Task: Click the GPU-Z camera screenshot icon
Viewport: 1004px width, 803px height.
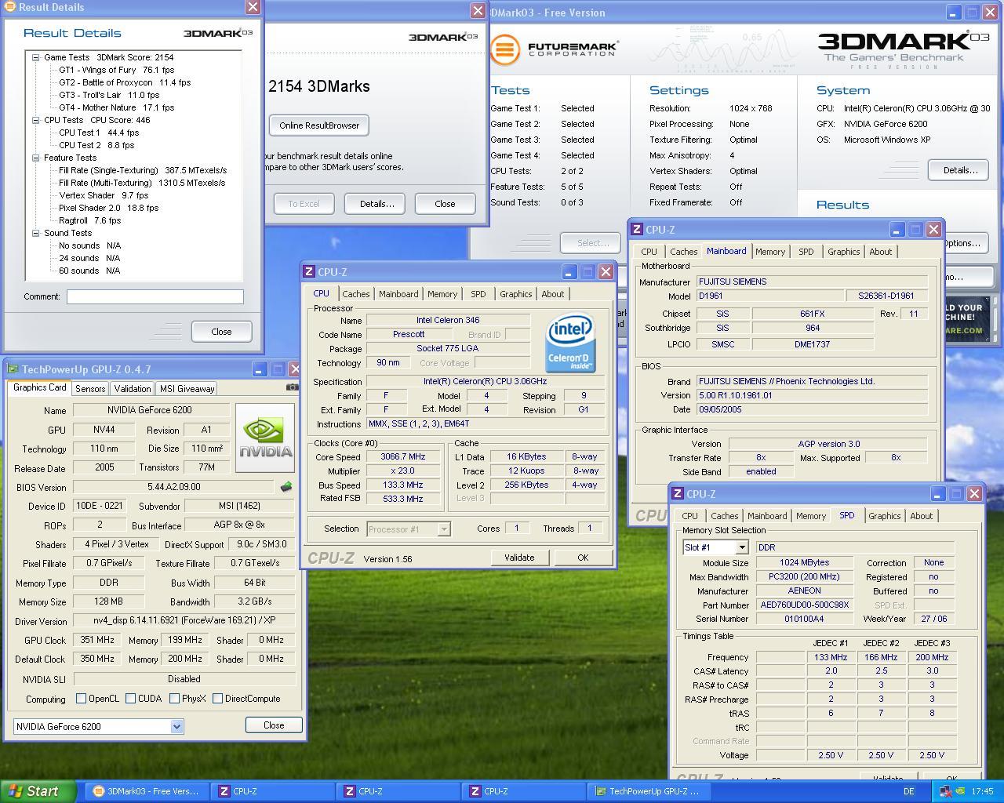Action: (292, 387)
